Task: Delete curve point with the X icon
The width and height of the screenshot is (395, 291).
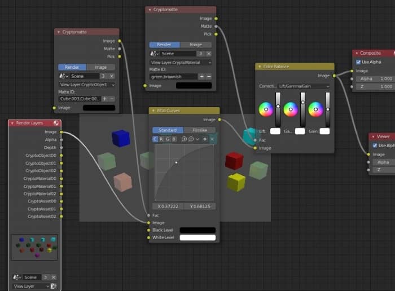Action: pyautogui.click(x=212, y=139)
